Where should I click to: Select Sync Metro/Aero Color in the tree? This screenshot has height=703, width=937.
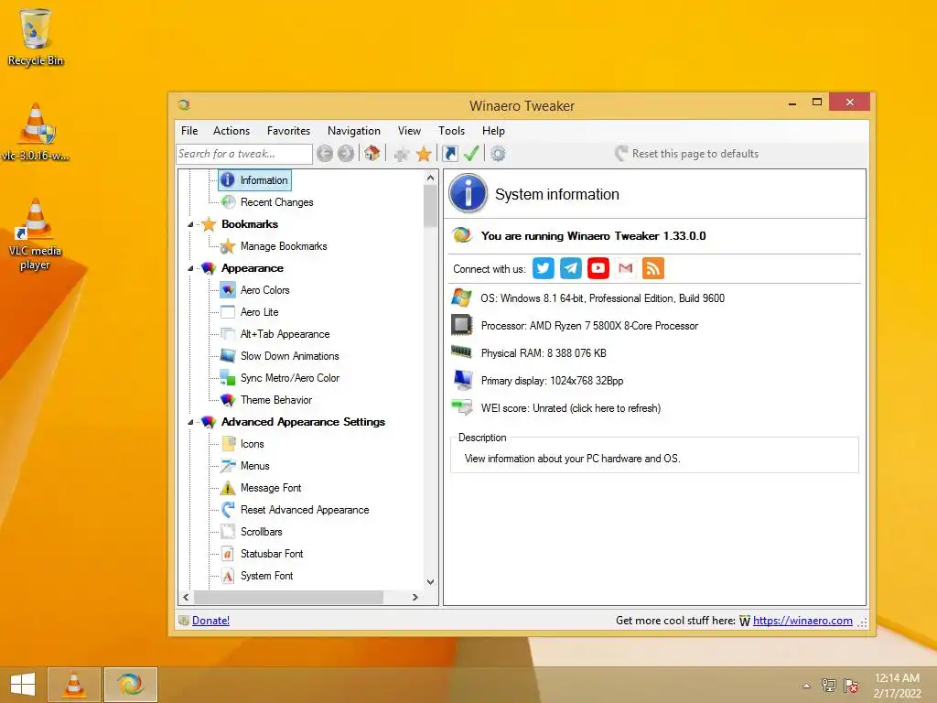290,378
